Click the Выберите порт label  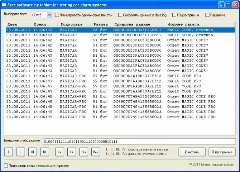pyautogui.click(x=15, y=14)
